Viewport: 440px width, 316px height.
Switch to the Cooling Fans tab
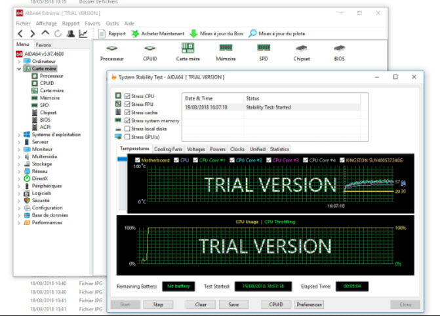168,149
